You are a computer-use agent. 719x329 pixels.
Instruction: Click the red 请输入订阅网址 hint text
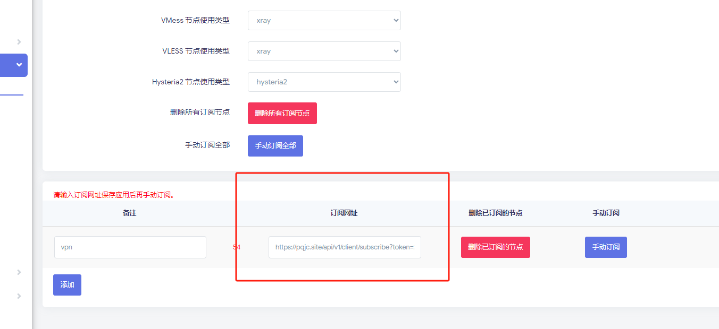(x=114, y=195)
